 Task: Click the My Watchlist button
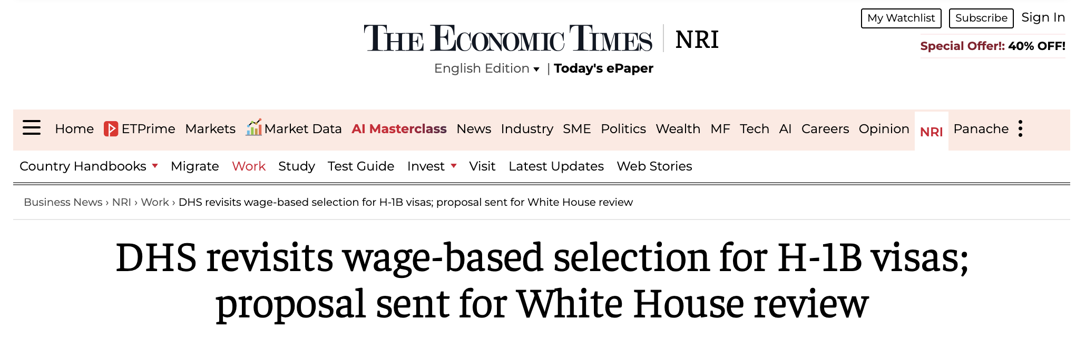[901, 18]
